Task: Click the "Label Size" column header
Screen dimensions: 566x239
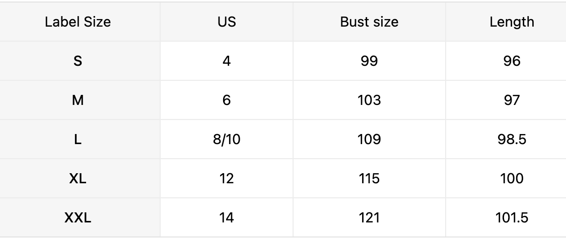Action: (x=78, y=22)
